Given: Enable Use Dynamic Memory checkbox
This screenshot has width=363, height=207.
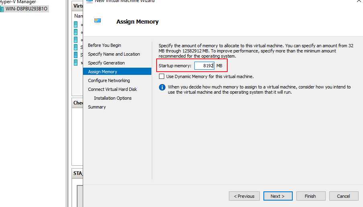Looking at the screenshot, I should point(162,76).
